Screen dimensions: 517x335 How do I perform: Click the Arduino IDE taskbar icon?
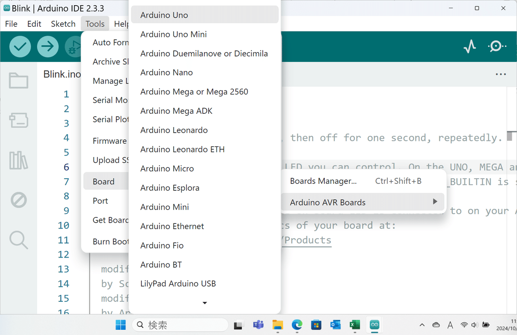pos(374,325)
